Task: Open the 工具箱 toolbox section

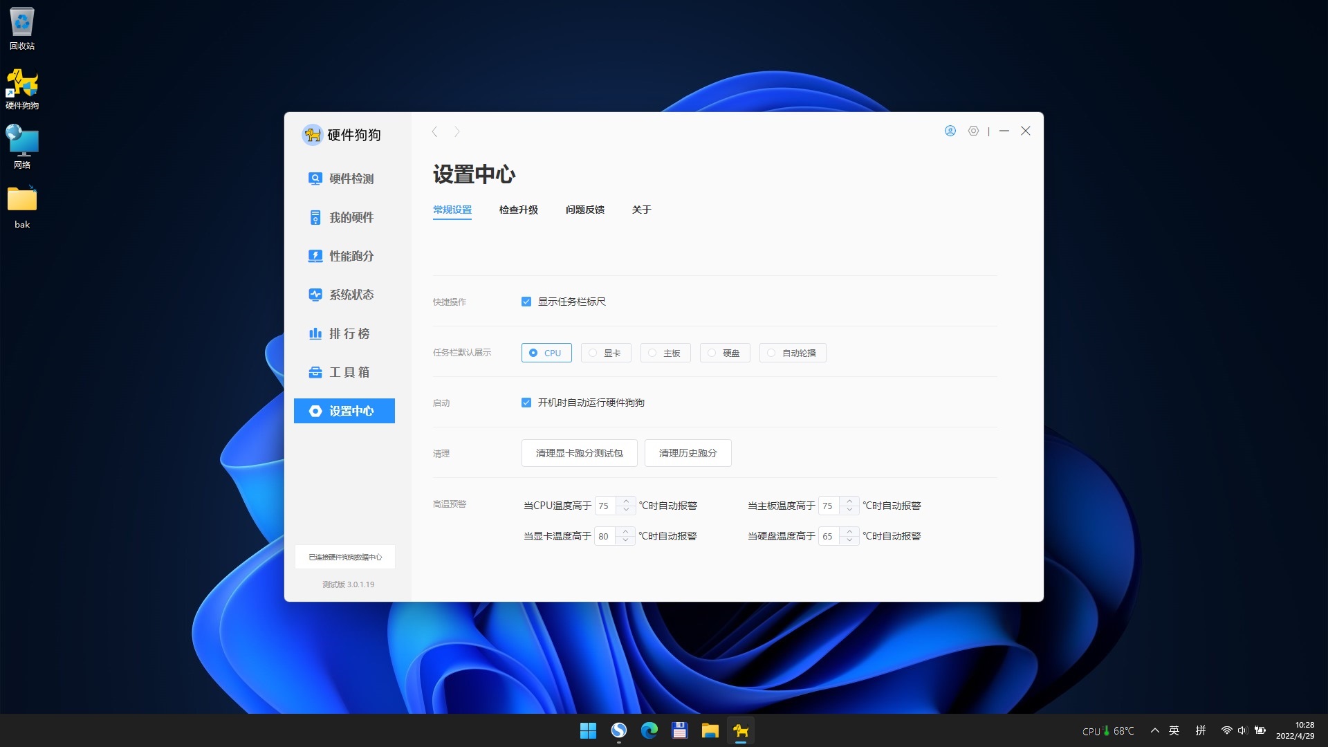Action: (x=350, y=371)
